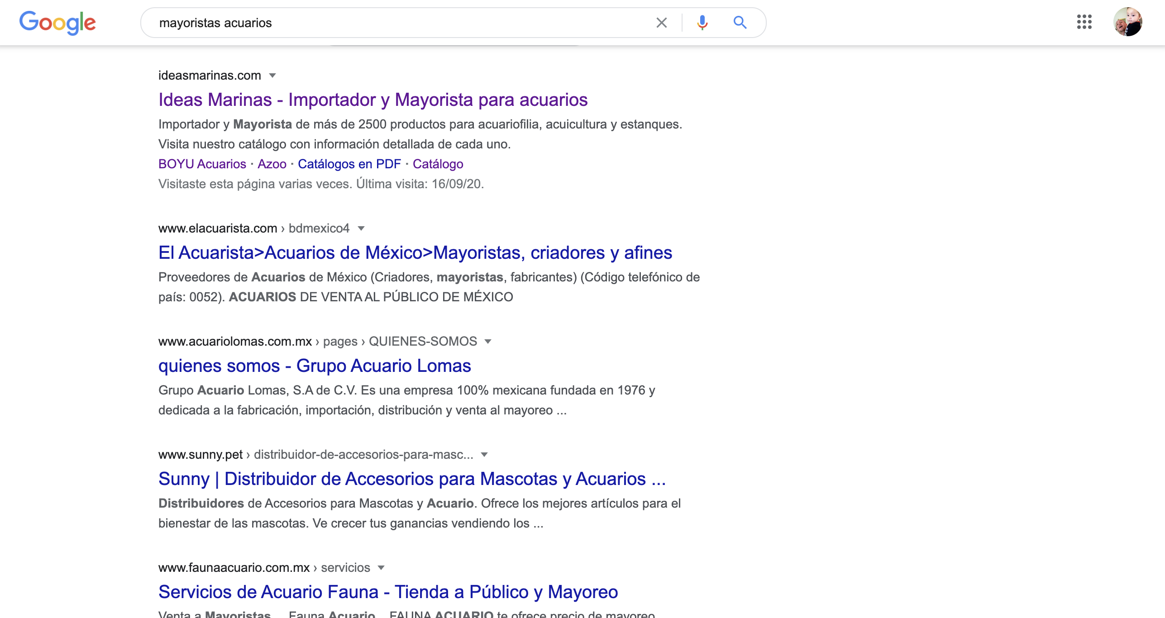Click snippet 'Grupo Acuario Lomas, S.A de C.V.'
Screen dimensions: 1165x618
(406, 400)
